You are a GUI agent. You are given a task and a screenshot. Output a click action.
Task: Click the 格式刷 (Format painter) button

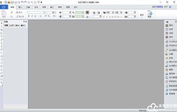click(20, 16)
